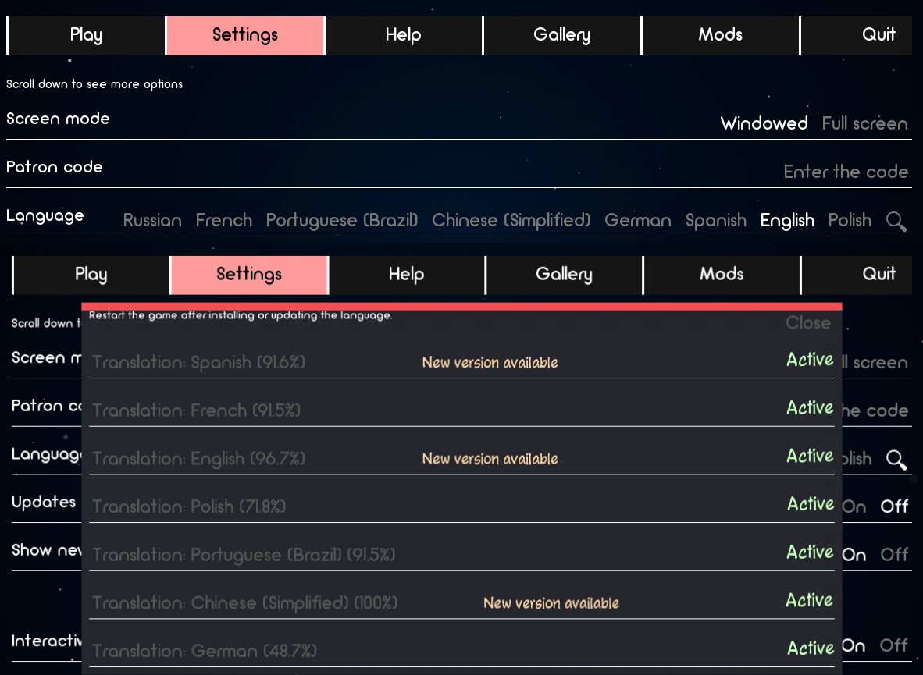Pick Chinese (Simplified) in the Language row
Screen dimensions: 923x675
pyautogui.click(x=511, y=220)
